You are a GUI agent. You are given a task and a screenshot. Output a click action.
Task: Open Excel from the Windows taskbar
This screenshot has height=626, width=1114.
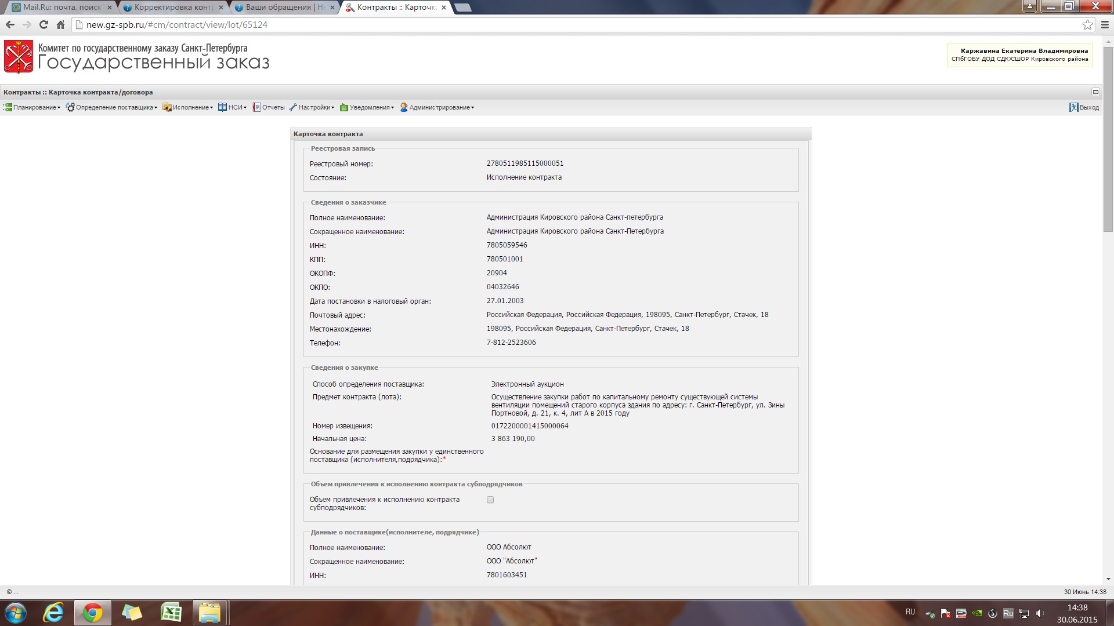171,613
